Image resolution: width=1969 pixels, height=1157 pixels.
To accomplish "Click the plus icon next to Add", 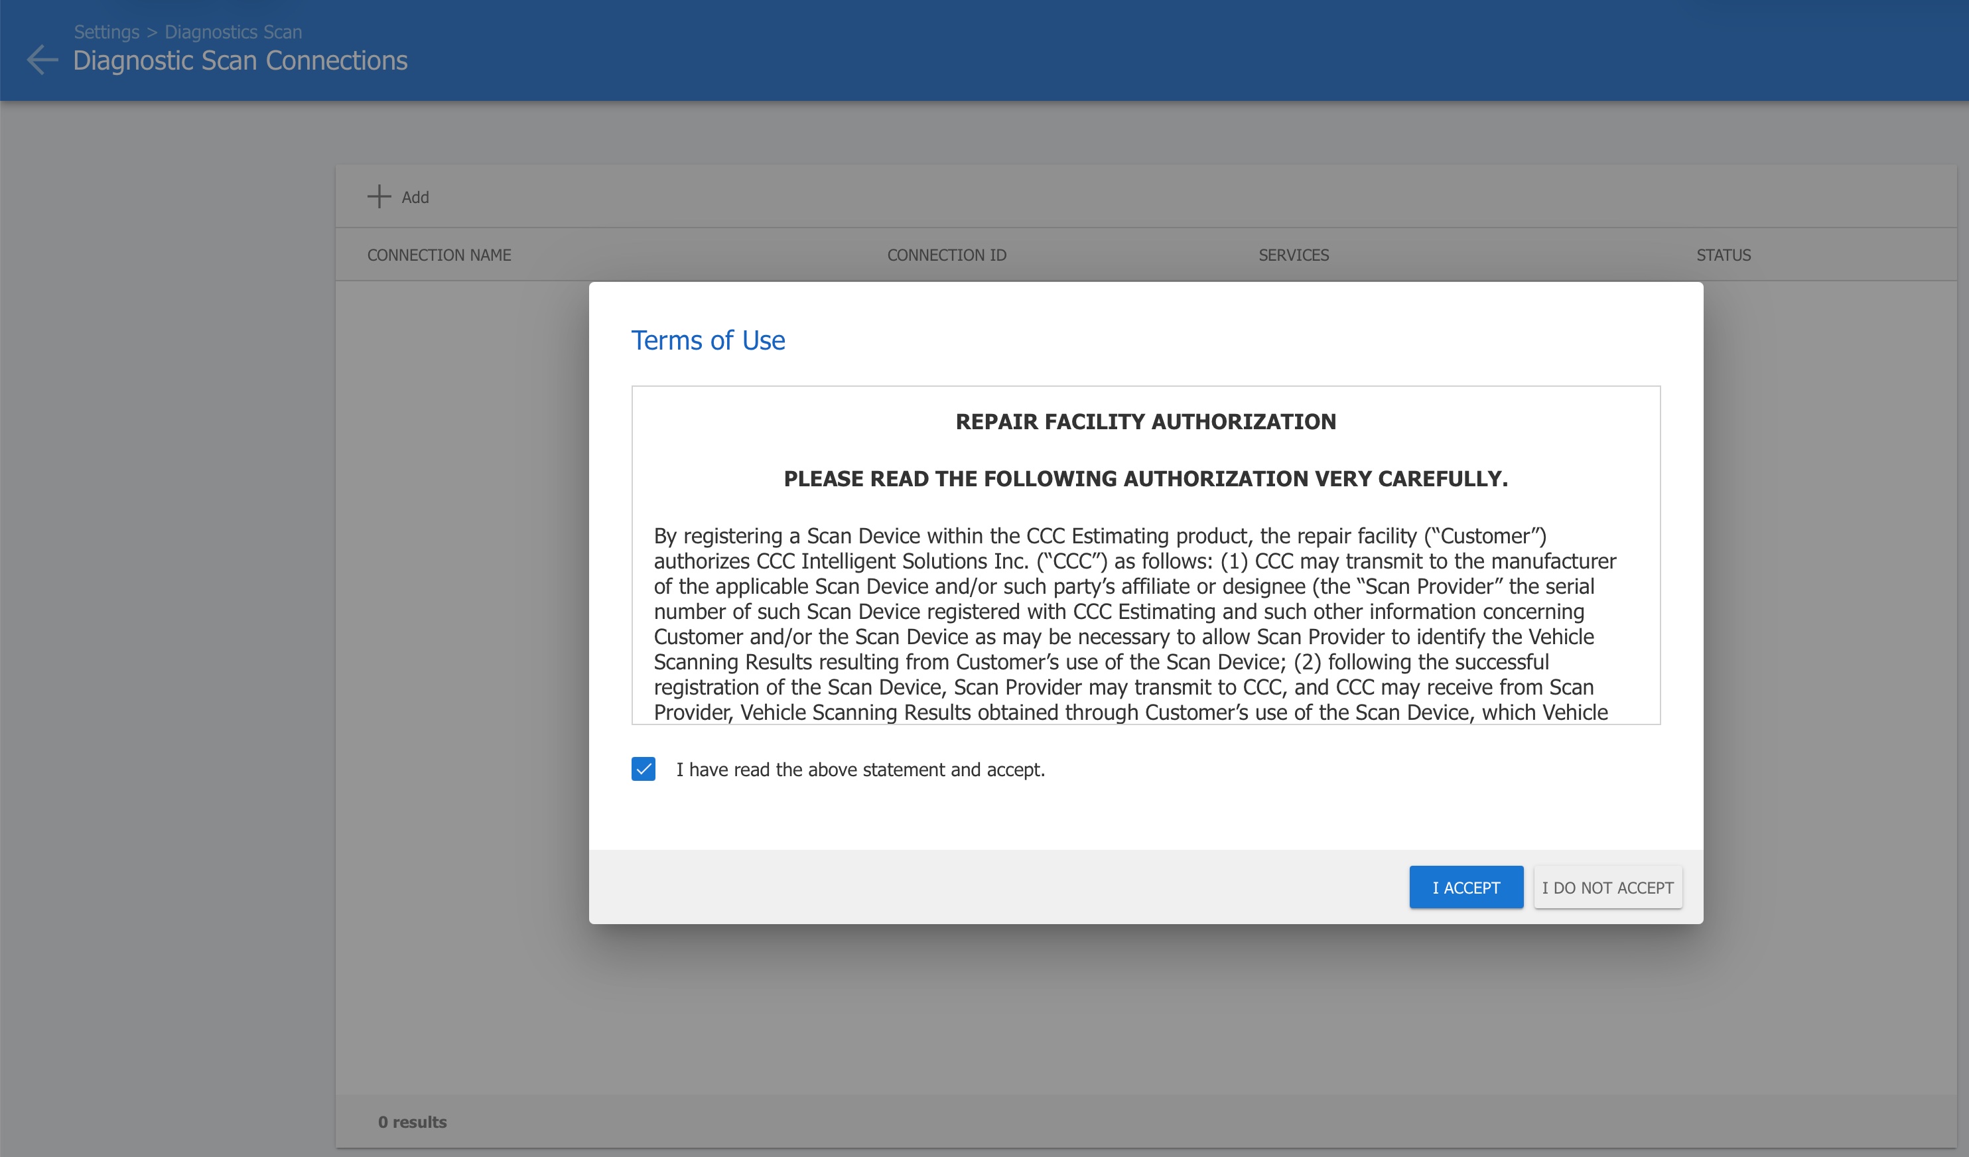I will tap(379, 196).
